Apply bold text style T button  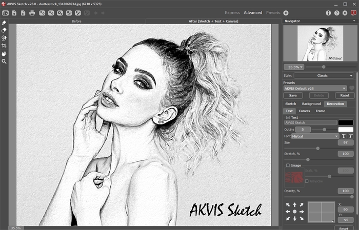[x=344, y=136]
